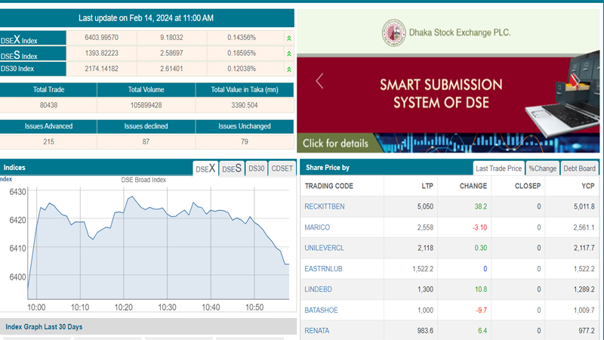Select the %Change tab

pyautogui.click(x=542, y=168)
